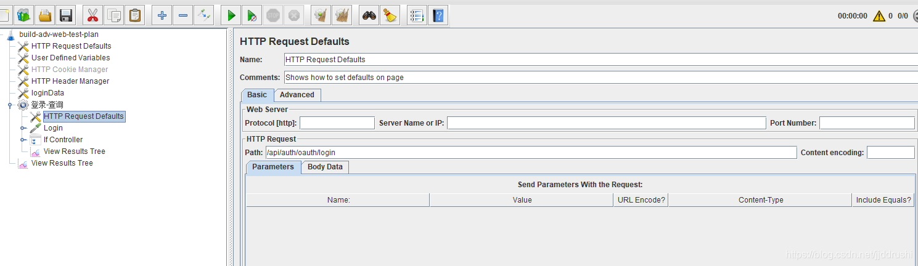Click the Open file folder icon
The height and width of the screenshot is (266, 918).
click(45, 15)
